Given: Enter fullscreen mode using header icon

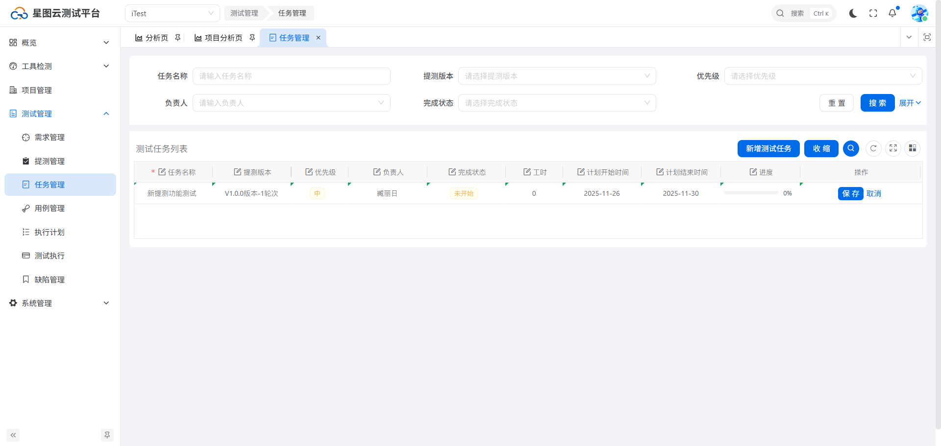Looking at the screenshot, I should tap(873, 13).
